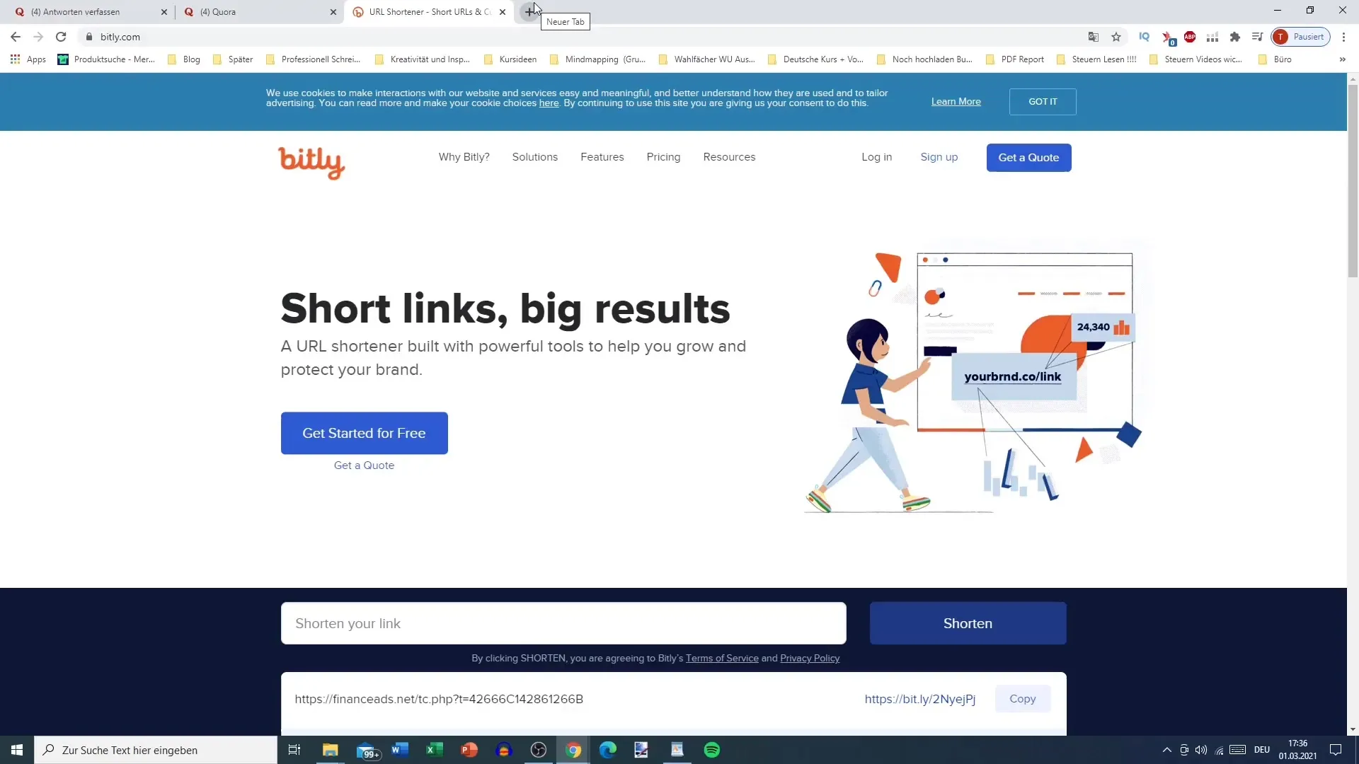Click the Bitly logo to go home
The height and width of the screenshot is (764, 1359).
point(311,161)
